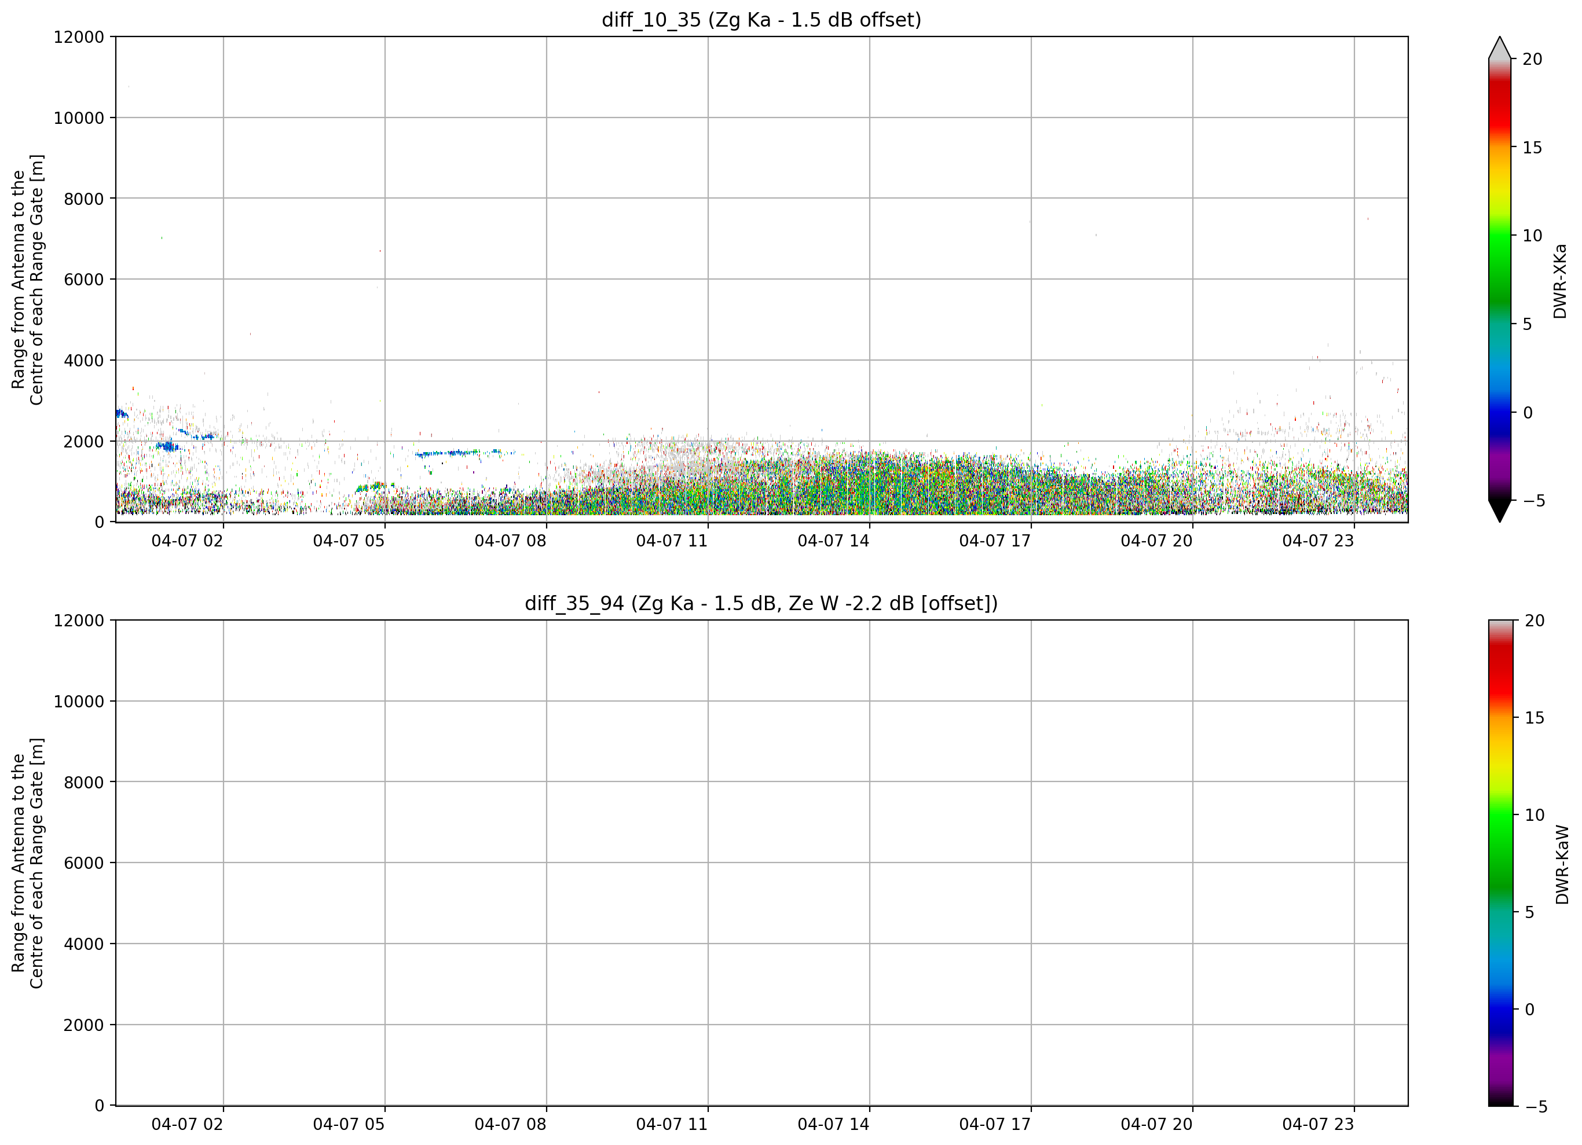1582x1145 pixels.
Task: Click the '04-07 17' label under the bottom plot
Action: click(x=995, y=1125)
